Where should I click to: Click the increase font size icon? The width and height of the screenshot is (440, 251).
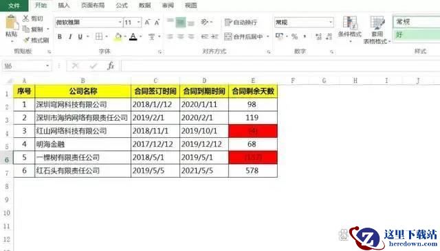(147, 22)
